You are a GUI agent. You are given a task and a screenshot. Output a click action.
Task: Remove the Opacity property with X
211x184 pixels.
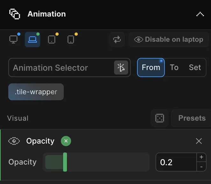199,141
